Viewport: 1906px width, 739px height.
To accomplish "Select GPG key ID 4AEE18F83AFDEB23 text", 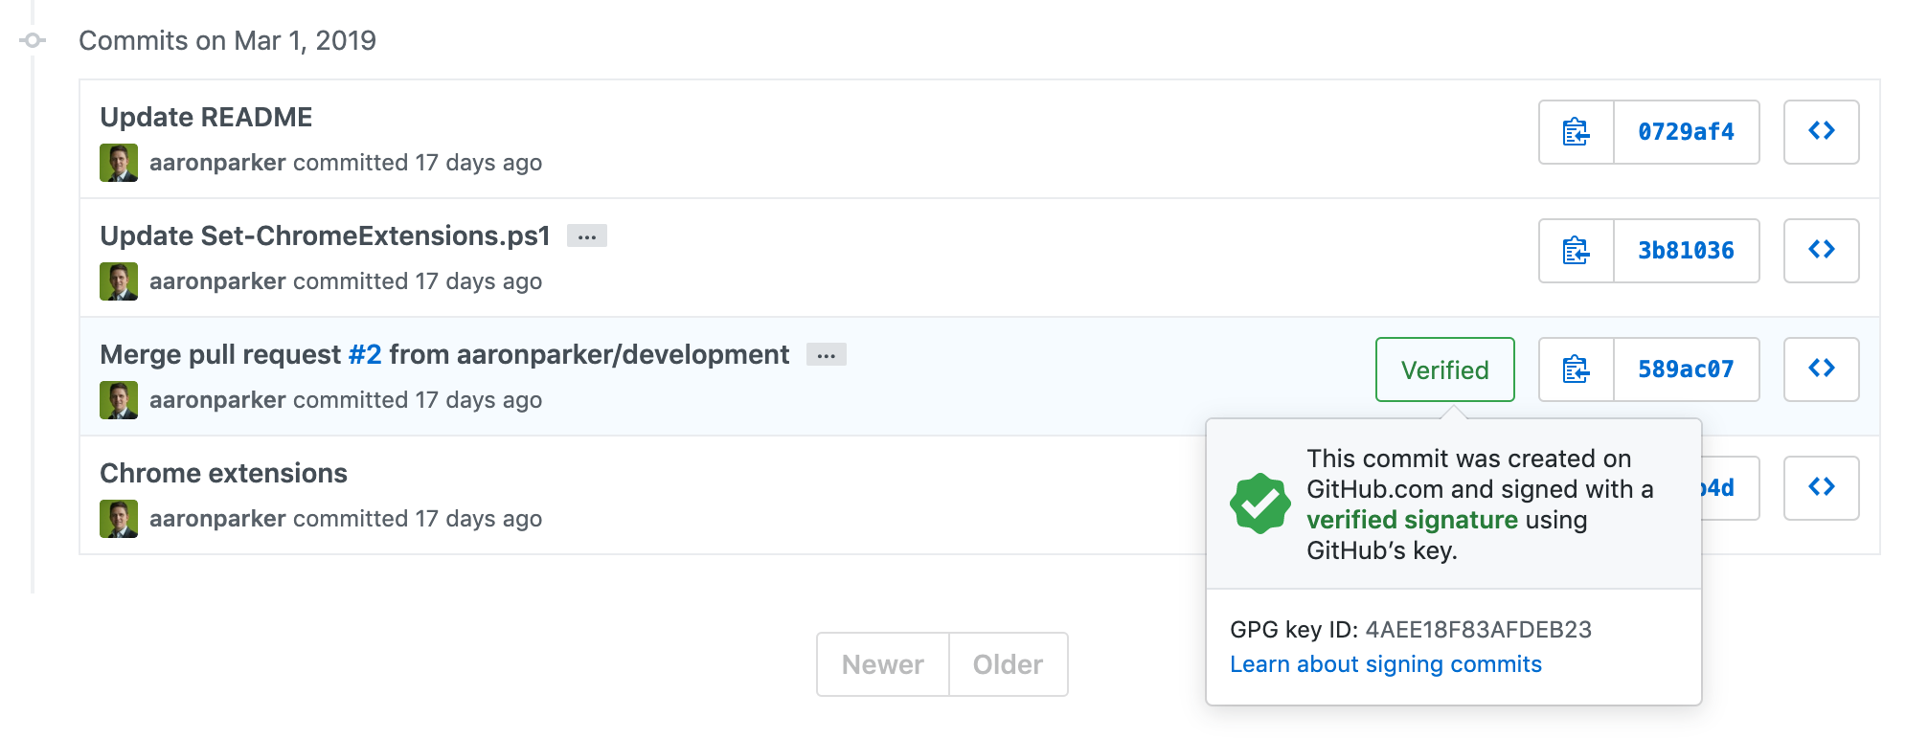I will (1411, 630).
